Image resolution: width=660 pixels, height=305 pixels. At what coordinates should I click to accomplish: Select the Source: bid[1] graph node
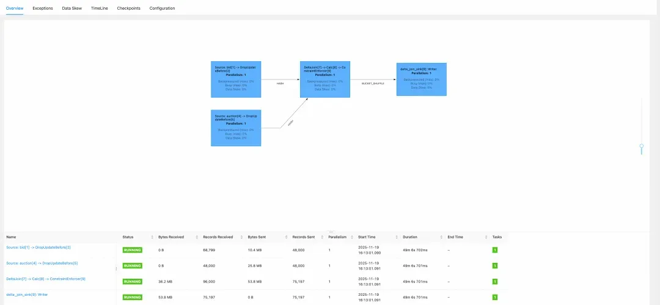236,79
